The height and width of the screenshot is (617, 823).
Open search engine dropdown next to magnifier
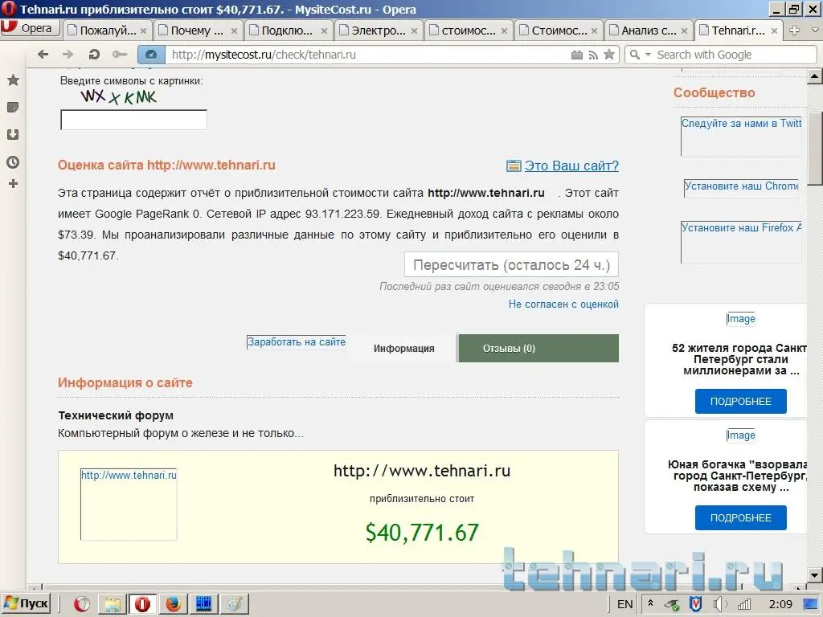[x=648, y=55]
